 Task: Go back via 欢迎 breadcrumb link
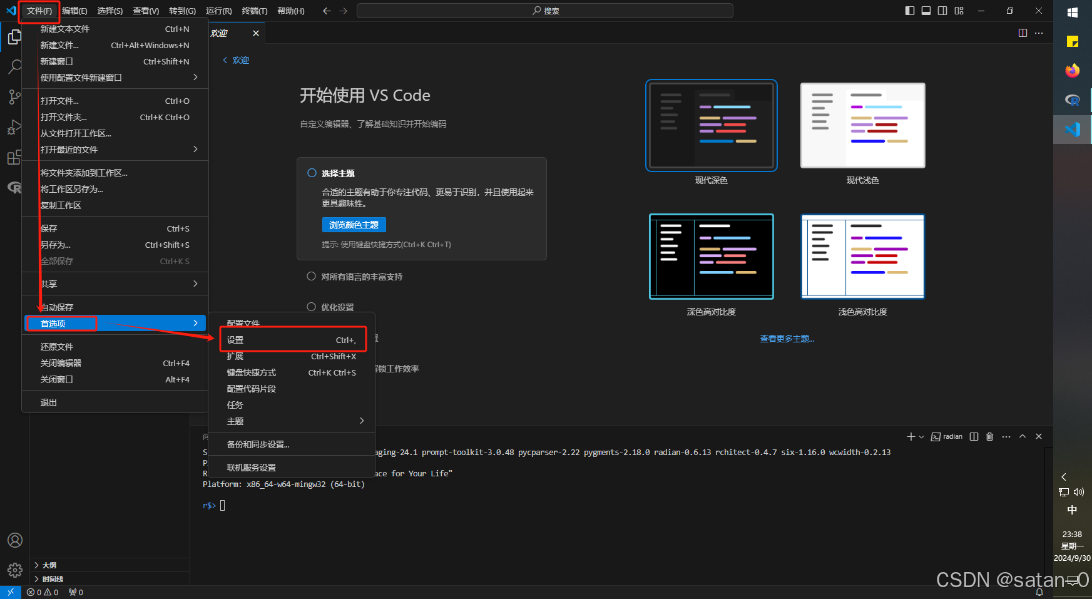[236, 60]
